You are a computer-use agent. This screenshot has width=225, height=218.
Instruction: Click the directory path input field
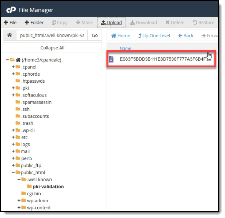51,35
